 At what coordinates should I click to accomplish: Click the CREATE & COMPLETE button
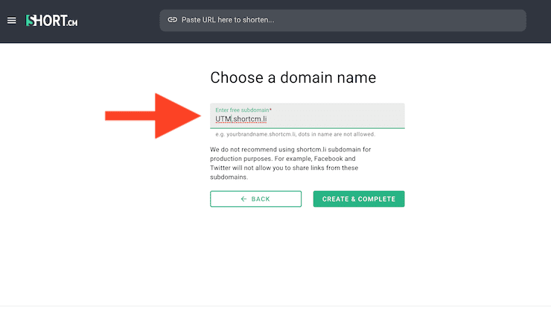pyautogui.click(x=359, y=199)
